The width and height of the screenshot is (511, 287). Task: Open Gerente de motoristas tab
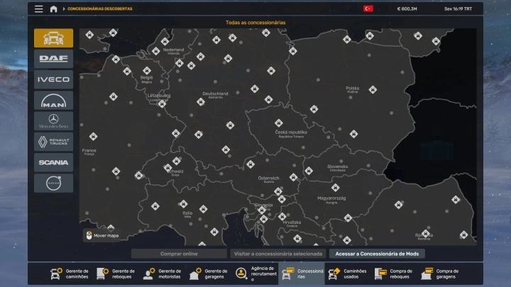163,274
